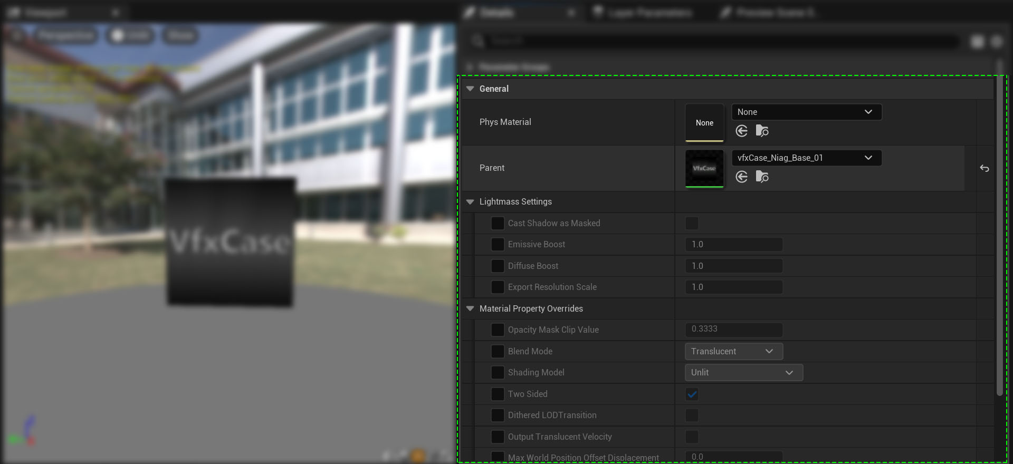Click the "Phys Material" property label
The image size is (1013, 464).
pyautogui.click(x=505, y=122)
